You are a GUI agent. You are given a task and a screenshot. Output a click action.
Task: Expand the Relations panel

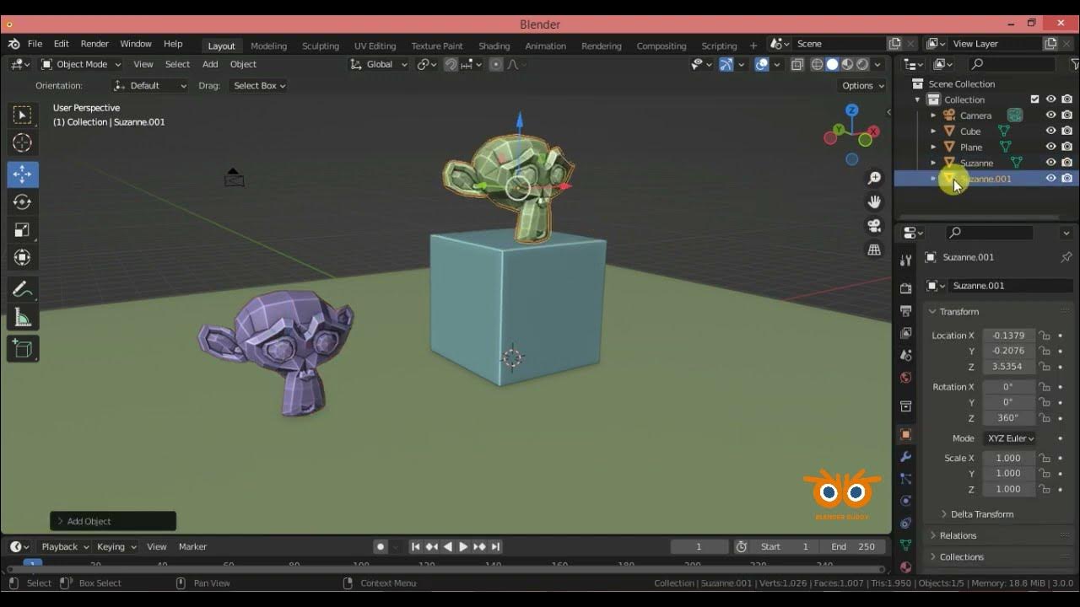(x=958, y=535)
